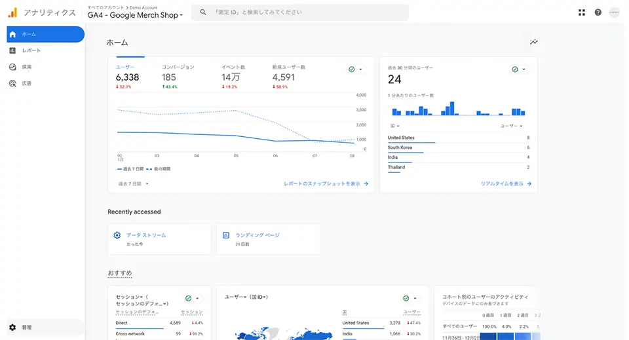
Task: Select the コンバージョン 185 metric tab
Action: (178, 77)
